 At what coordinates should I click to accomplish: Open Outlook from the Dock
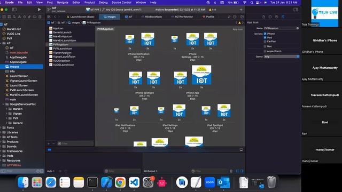click(223, 182)
